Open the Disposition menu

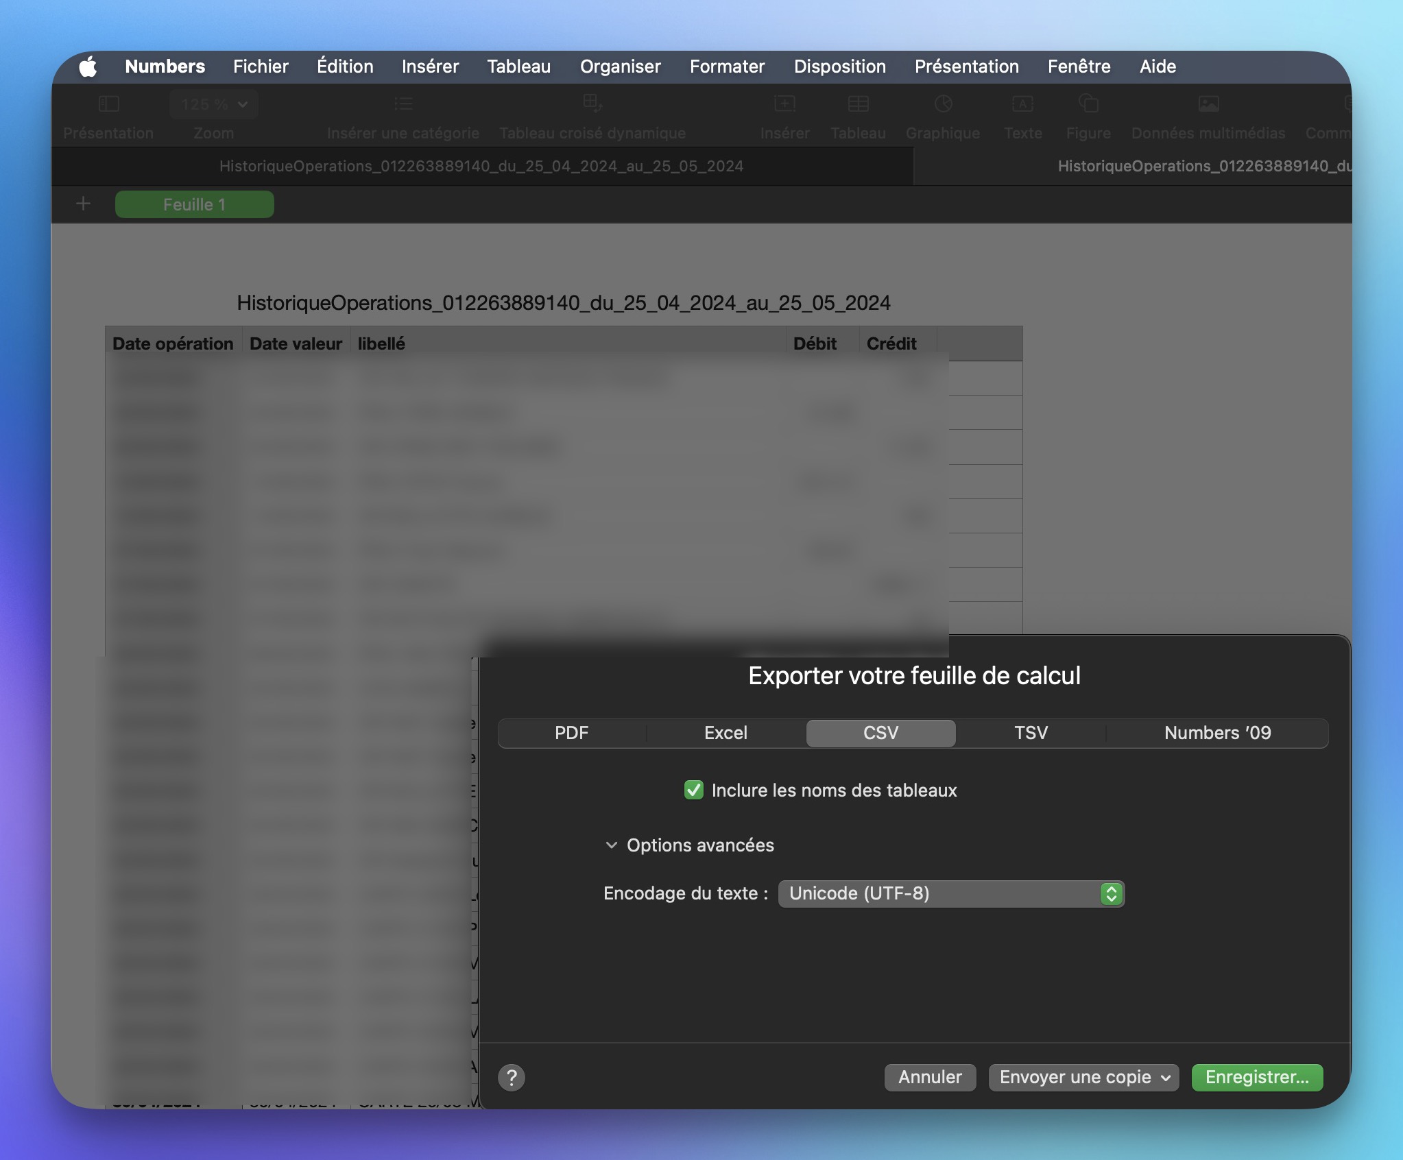[x=839, y=67]
